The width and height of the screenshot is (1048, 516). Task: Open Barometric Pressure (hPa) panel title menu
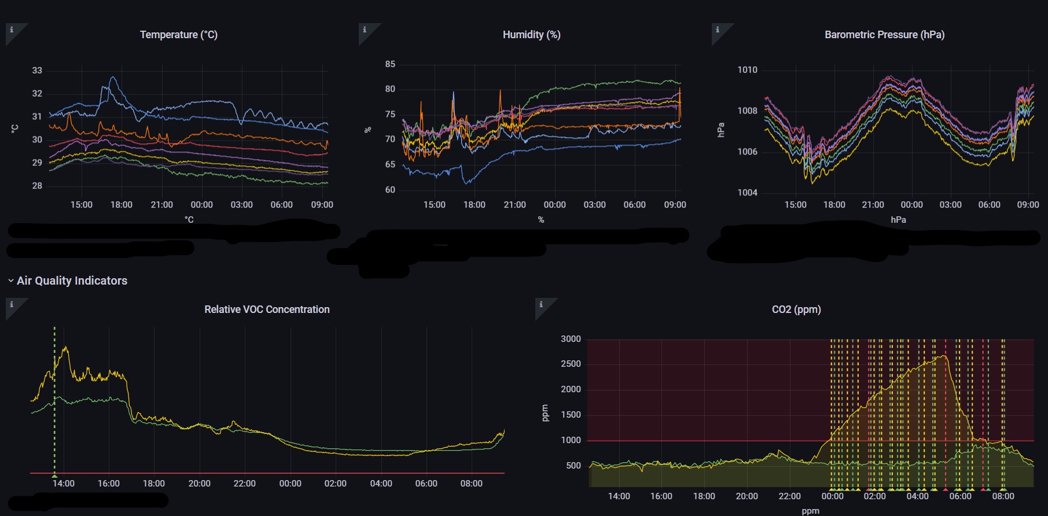click(884, 35)
